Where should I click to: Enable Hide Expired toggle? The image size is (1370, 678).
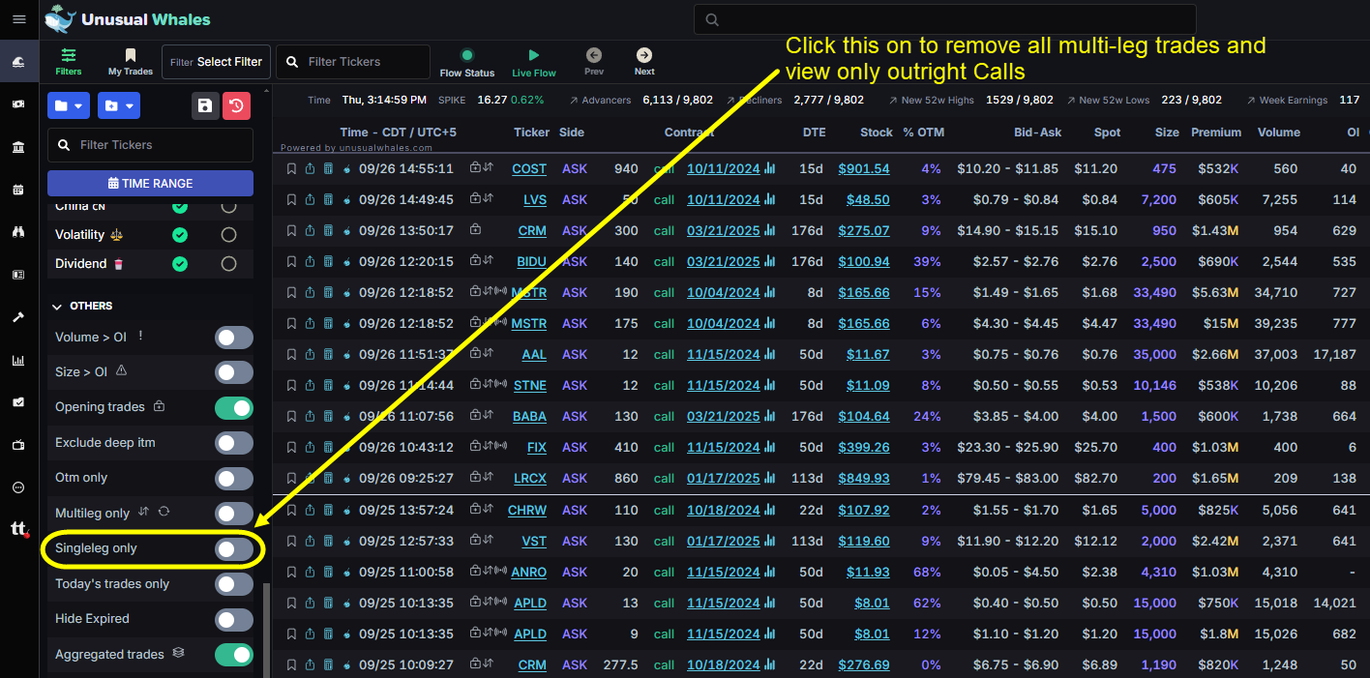pyautogui.click(x=234, y=619)
